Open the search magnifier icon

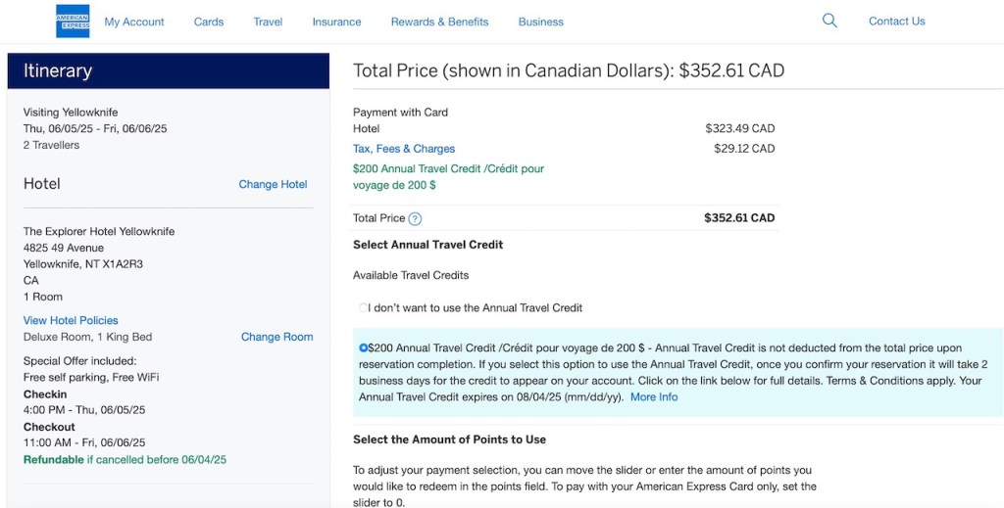(x=829, y=21)
